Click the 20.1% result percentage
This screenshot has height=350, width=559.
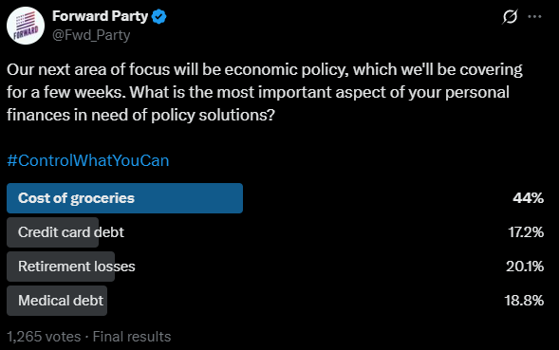525,267
